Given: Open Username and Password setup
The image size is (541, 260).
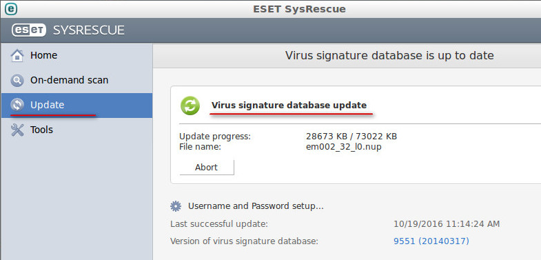Looking at the screenshot, I should [256, 206].
